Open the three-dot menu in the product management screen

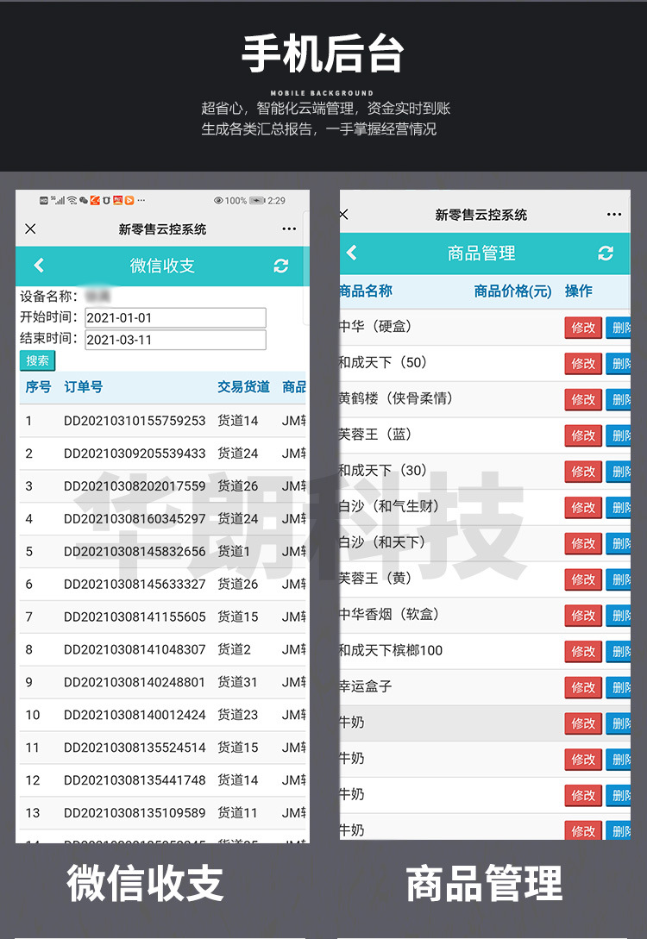(613, 215)
